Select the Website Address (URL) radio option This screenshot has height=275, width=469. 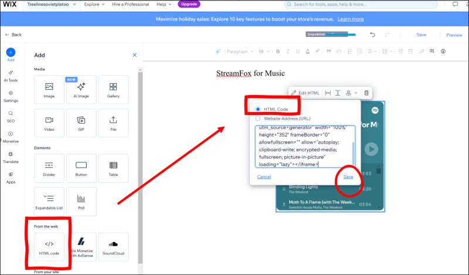point(258,118)
